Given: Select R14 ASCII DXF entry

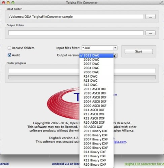Looking at the screenshot, I should pos(97,110).
